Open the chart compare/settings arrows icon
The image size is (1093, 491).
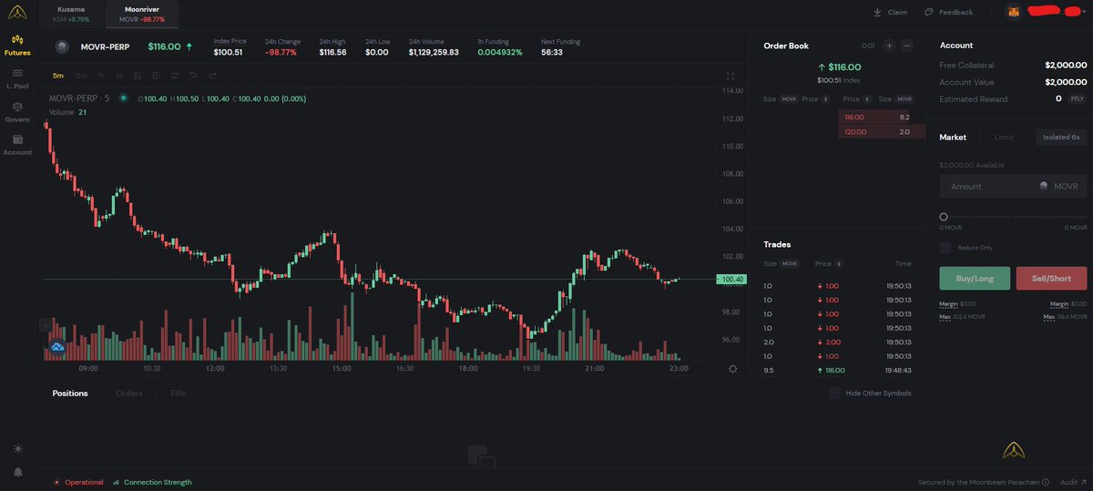[x=175, y=76]
